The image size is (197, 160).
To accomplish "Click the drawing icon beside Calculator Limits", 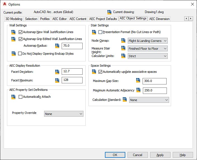I will click(124, 56).
